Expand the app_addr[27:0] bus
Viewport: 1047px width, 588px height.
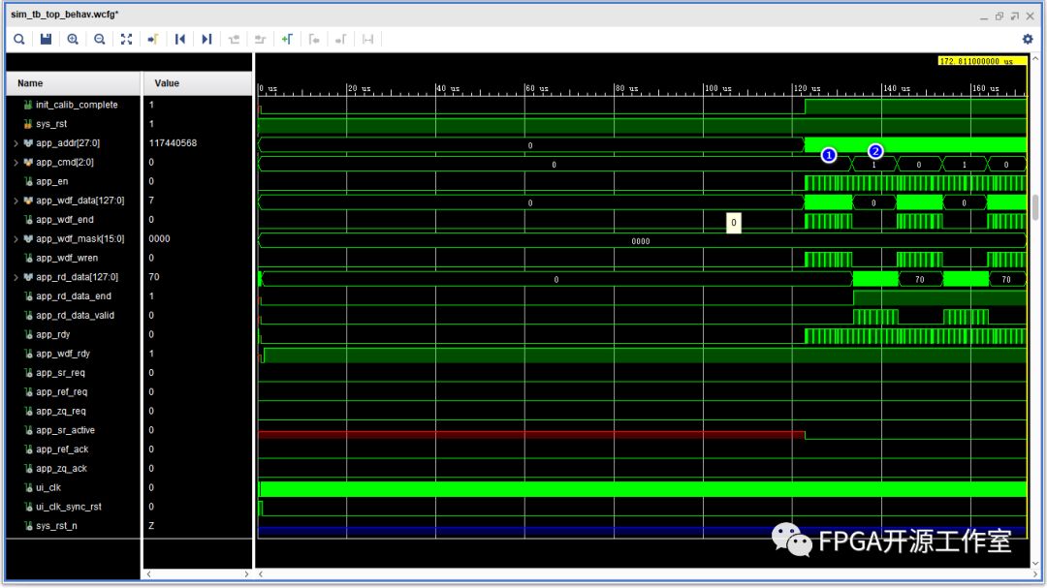16,143
